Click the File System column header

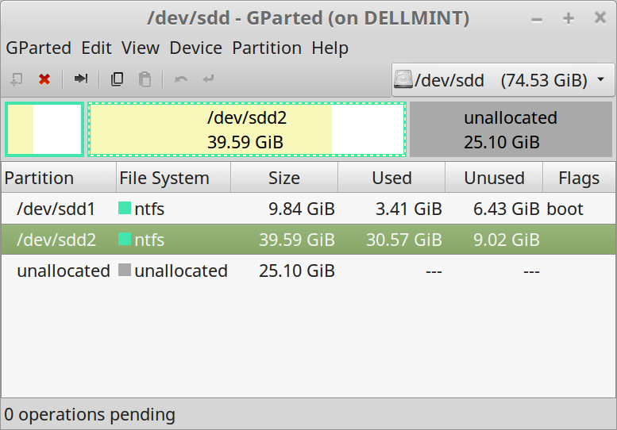[x=164, y=178]
